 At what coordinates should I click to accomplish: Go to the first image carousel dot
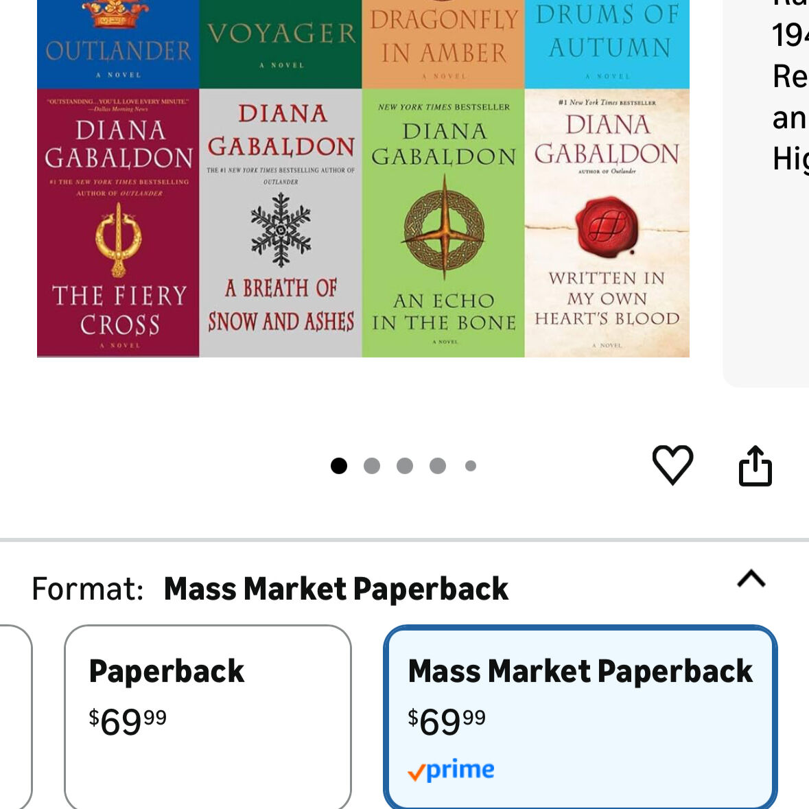[x=339, y=466]
